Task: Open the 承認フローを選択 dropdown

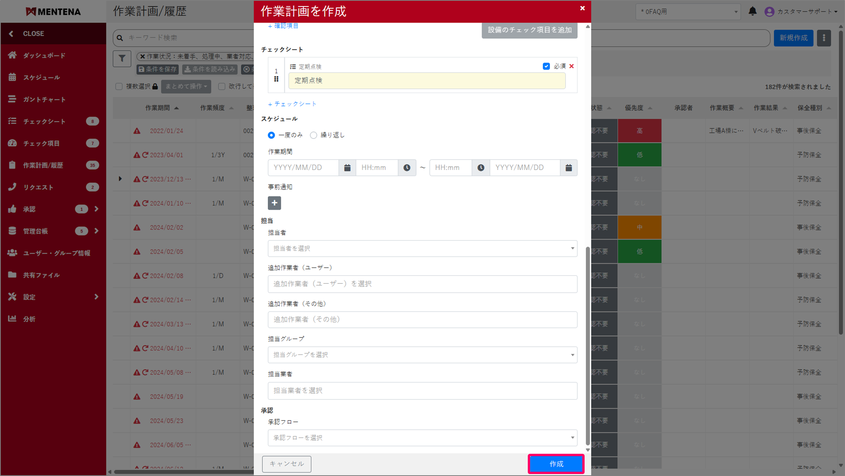Action: point(422,438)
